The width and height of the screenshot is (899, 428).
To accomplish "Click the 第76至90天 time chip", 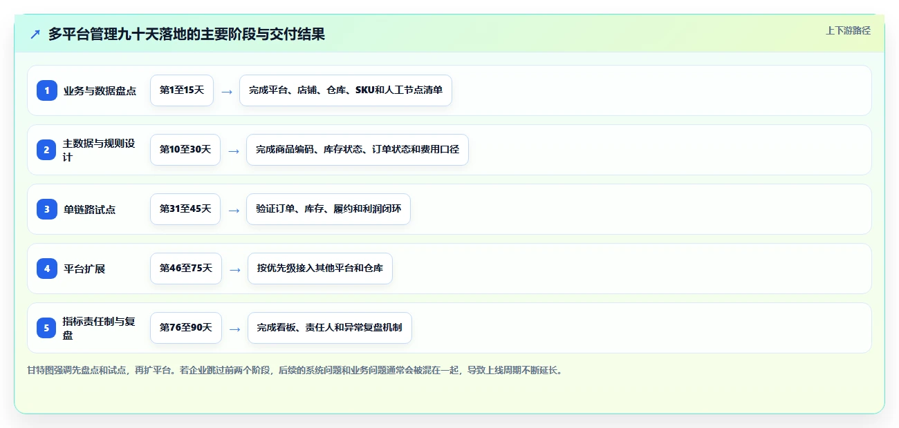I will tap(186, 328).
